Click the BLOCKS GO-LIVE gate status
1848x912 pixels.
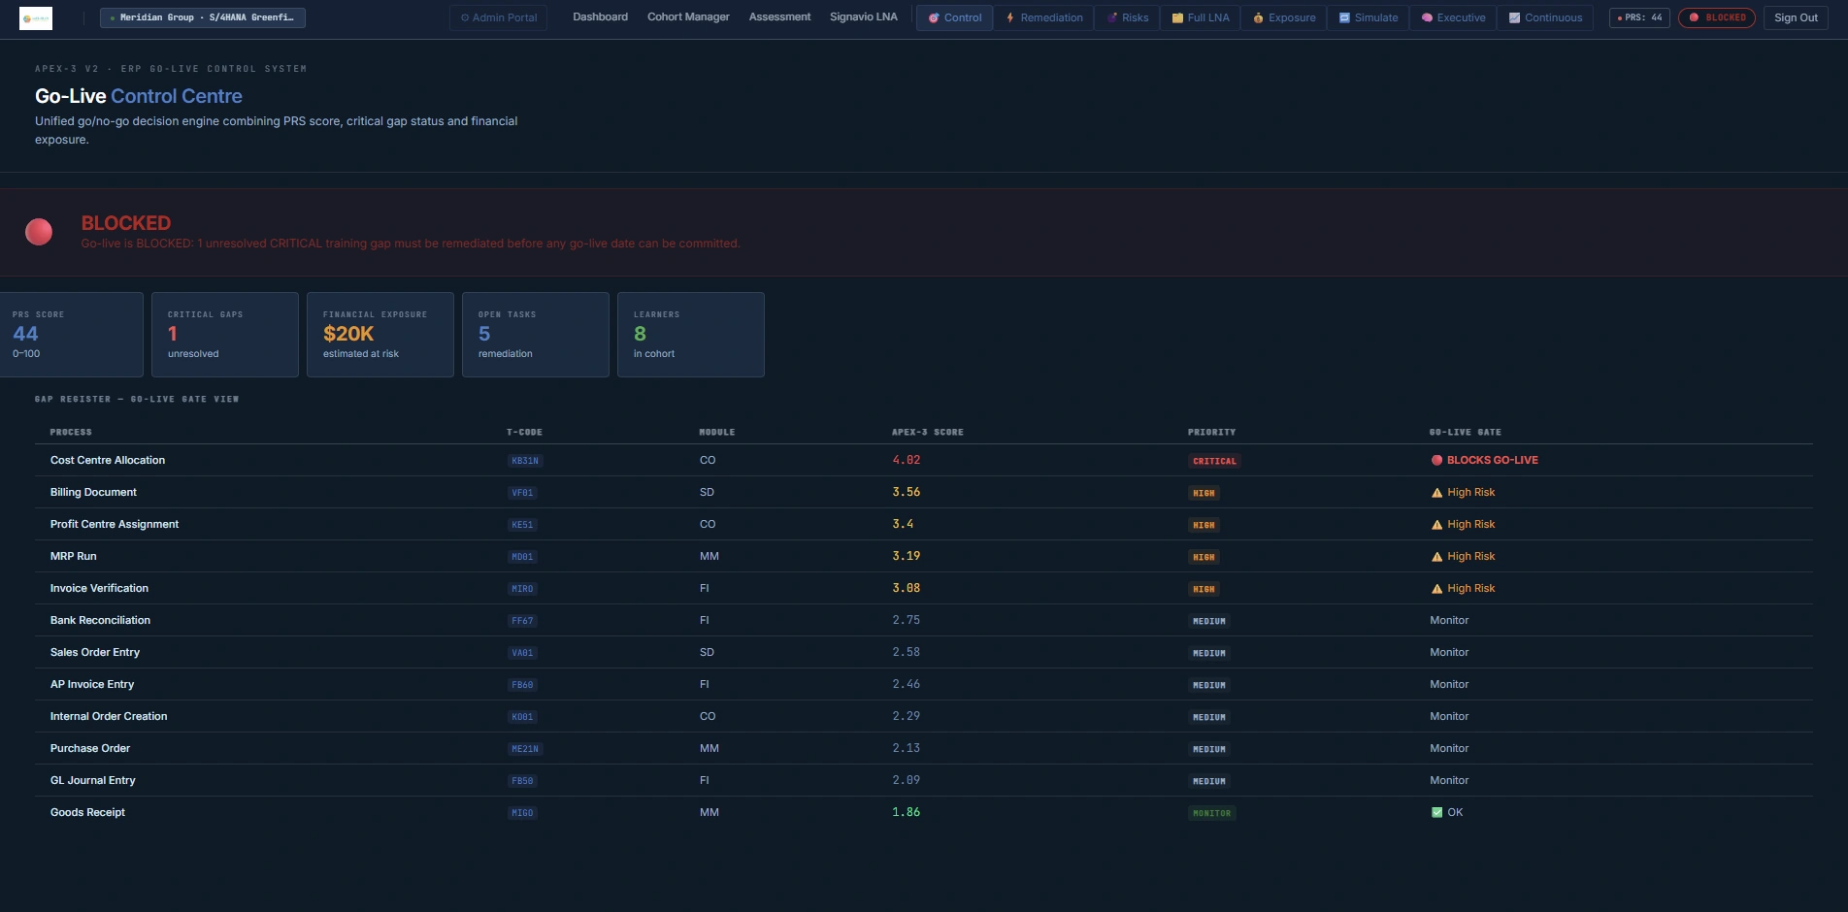(x=1485, y=460)
